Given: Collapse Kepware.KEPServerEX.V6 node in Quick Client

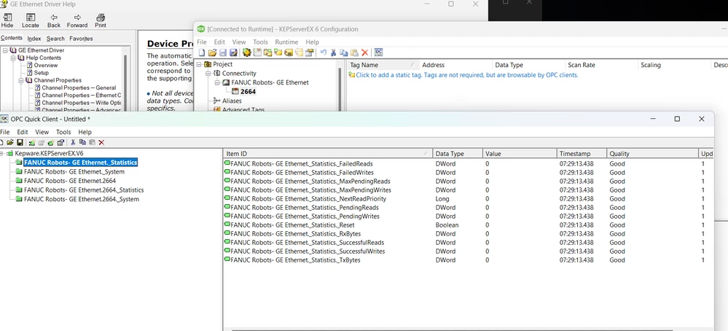Looking at the screenshot, I should click(x=2, y=152).
